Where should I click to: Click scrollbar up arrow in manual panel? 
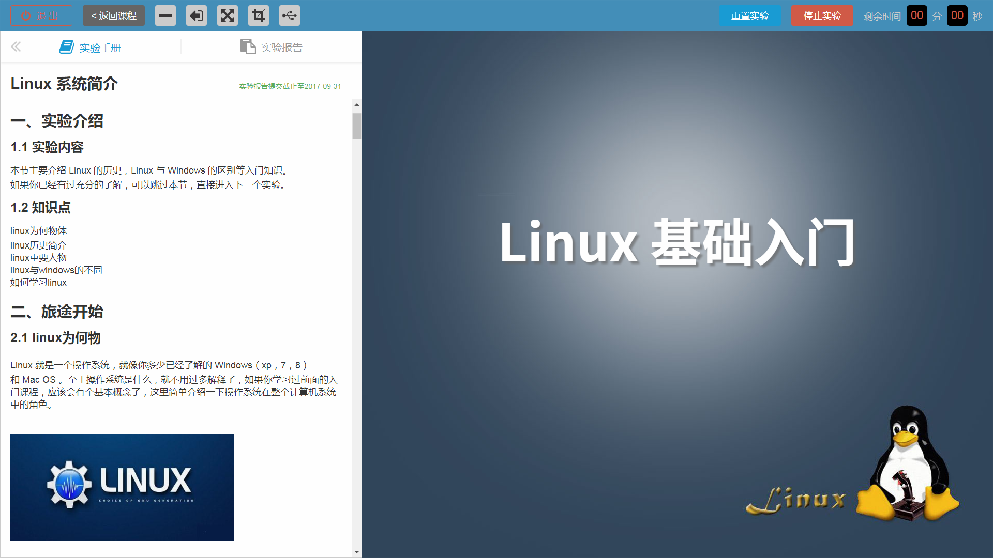tap(357, 105)
